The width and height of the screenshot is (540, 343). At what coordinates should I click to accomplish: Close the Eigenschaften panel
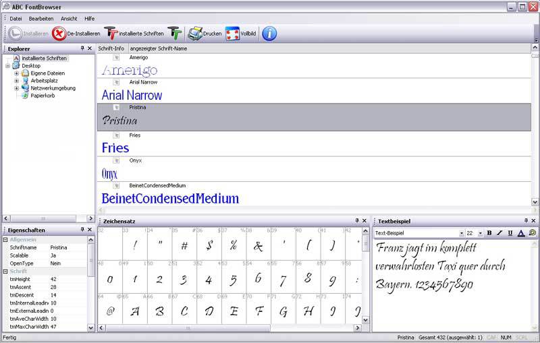[x=90, y=230]
